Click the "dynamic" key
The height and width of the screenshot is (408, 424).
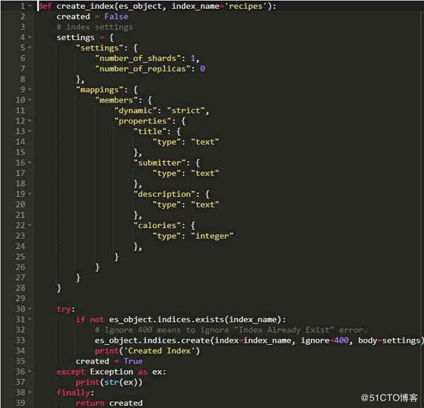pyautogui.click(x=135, y=111)
